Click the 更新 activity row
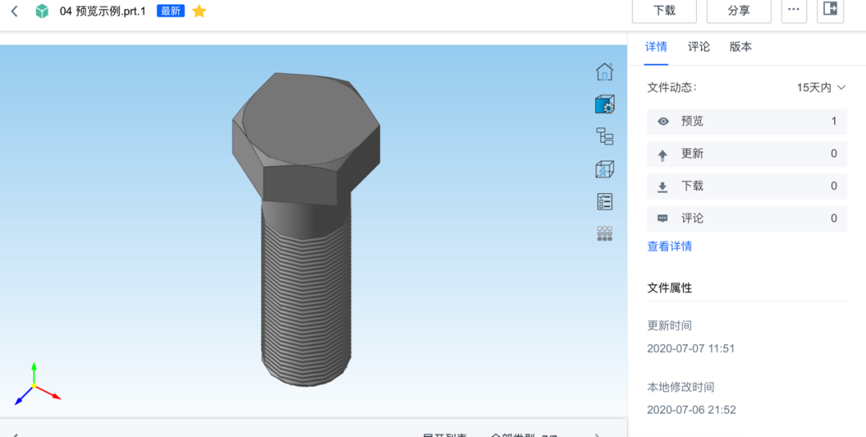The width and height of the screenshot is (866, 437). click(x=747, y=154)
